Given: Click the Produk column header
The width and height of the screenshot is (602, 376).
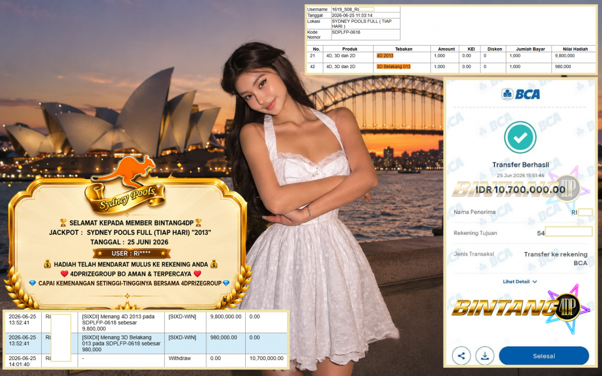Looking at the screenshot, I should point(349,49).
